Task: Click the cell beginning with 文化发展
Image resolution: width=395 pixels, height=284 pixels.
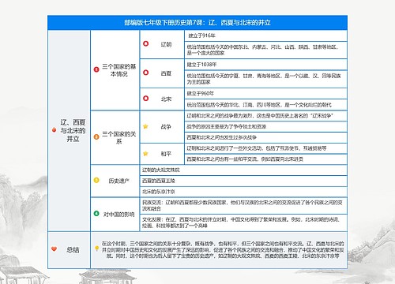Action: [243, 222]
